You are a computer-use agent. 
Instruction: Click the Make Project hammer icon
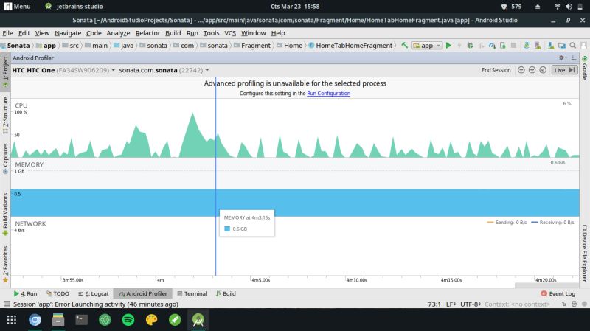(404, 46)
